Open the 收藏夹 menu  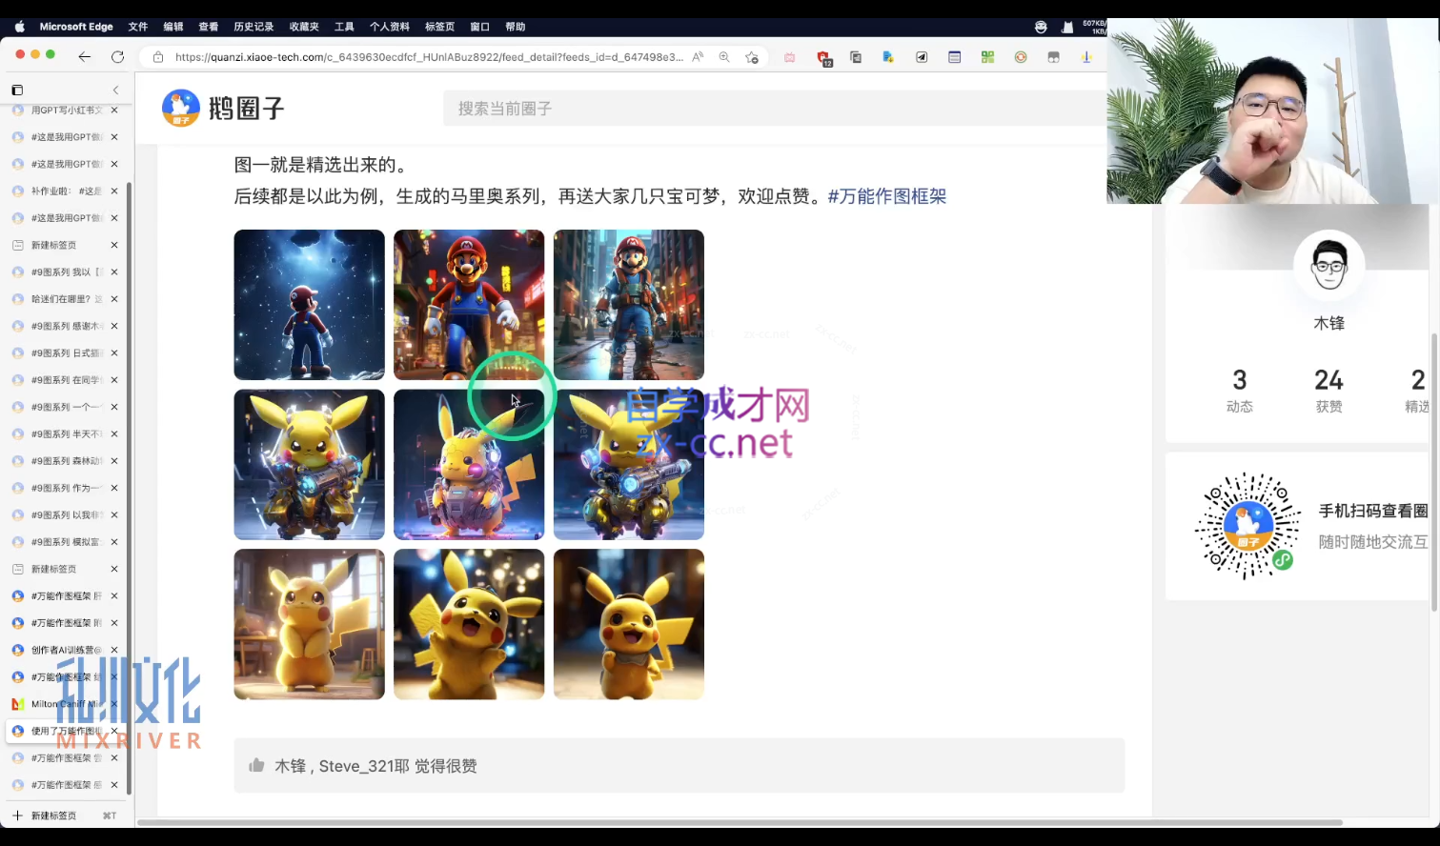pyautogui.click(x=304, y=27)
